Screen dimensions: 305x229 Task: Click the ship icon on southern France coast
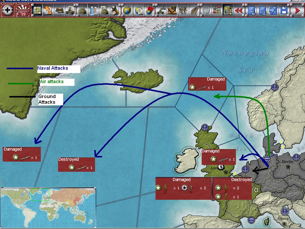[x=251, y=220]
